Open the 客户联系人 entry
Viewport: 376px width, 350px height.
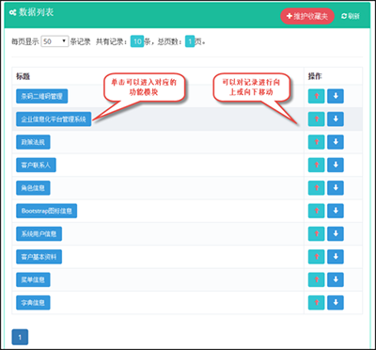36,165
